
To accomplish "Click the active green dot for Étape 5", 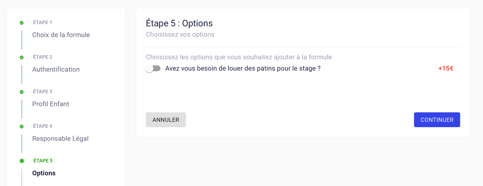I will click(x=22, y=161).
